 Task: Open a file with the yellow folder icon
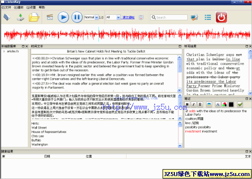tap(34, 17)
